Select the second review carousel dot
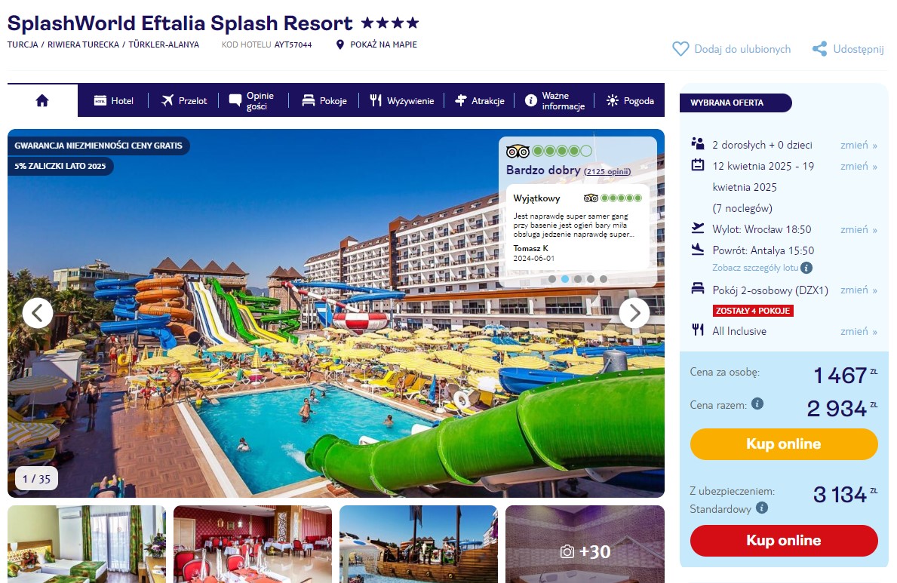The height and width of the screenshot is (583, 897). click(x=564, y=279)
